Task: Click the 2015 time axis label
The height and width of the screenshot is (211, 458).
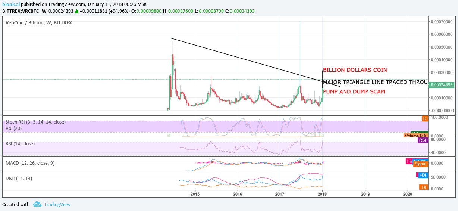Action: coord(195,194)
